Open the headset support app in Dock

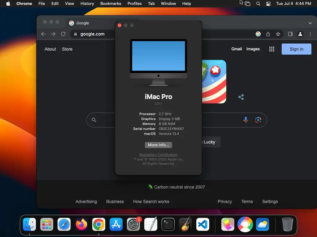(245, 224)
